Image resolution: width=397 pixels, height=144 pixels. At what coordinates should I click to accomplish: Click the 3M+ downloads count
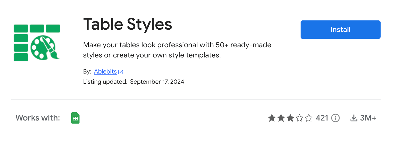(368, 118)
